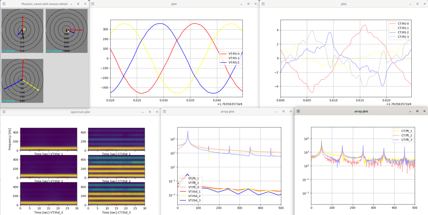Close the CT:fft array plot window
This screenshot has width=428, height=215.
(x=424, y=111)
